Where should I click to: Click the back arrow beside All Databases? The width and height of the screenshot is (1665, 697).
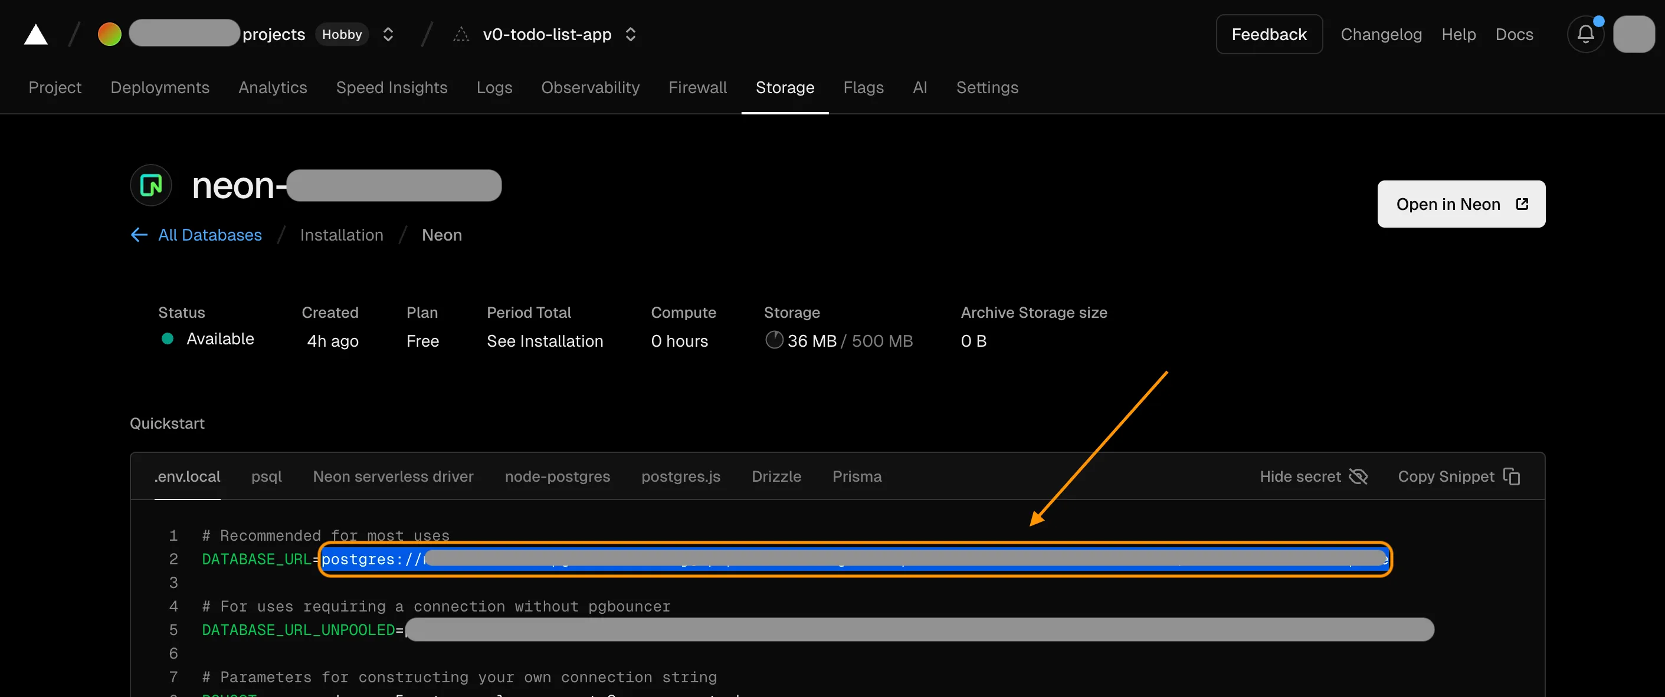(139, 235)
